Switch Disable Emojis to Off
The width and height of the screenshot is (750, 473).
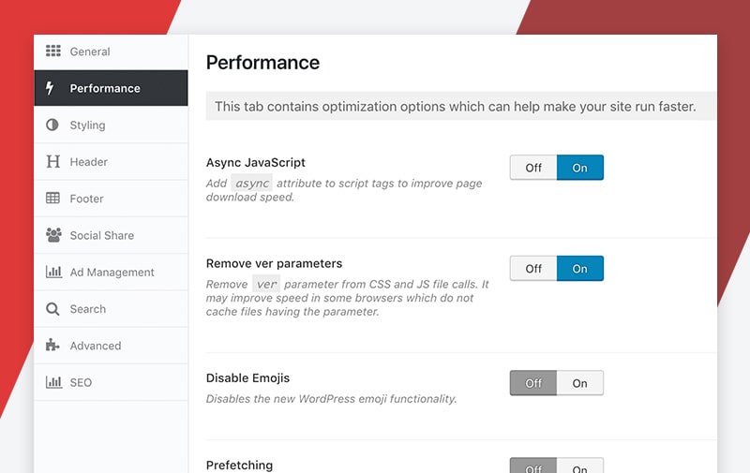tap(533, 383)
